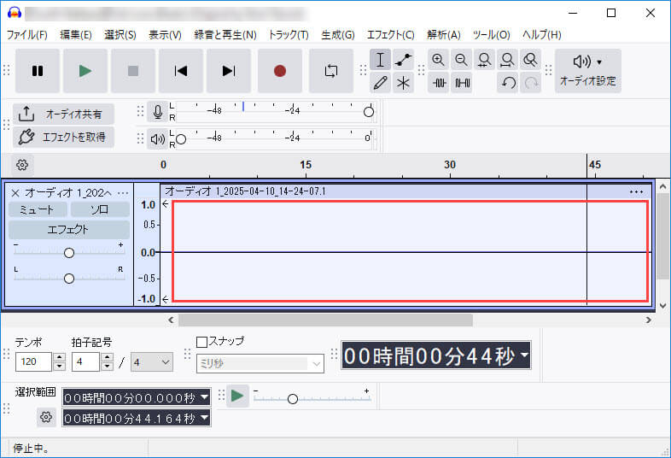671x458 pixels.
Task: Decrease tempo with down stepper arrow
Action: [60, 367]
